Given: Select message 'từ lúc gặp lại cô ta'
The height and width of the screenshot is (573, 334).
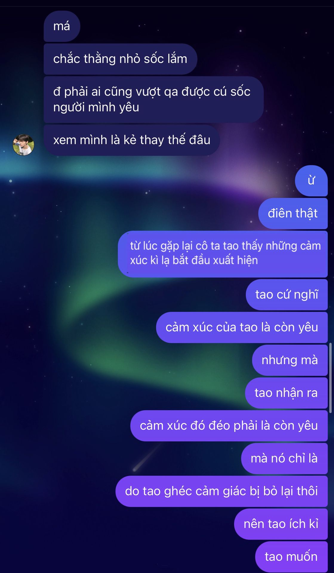Looking at the screenshot, I should click(x=223, y=254).
